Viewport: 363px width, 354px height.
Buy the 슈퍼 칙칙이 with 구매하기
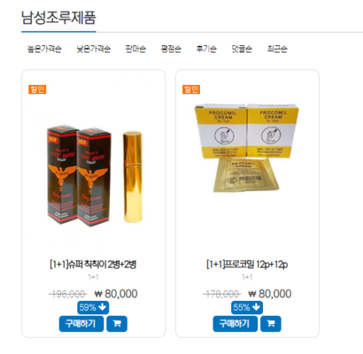point(81,324)
